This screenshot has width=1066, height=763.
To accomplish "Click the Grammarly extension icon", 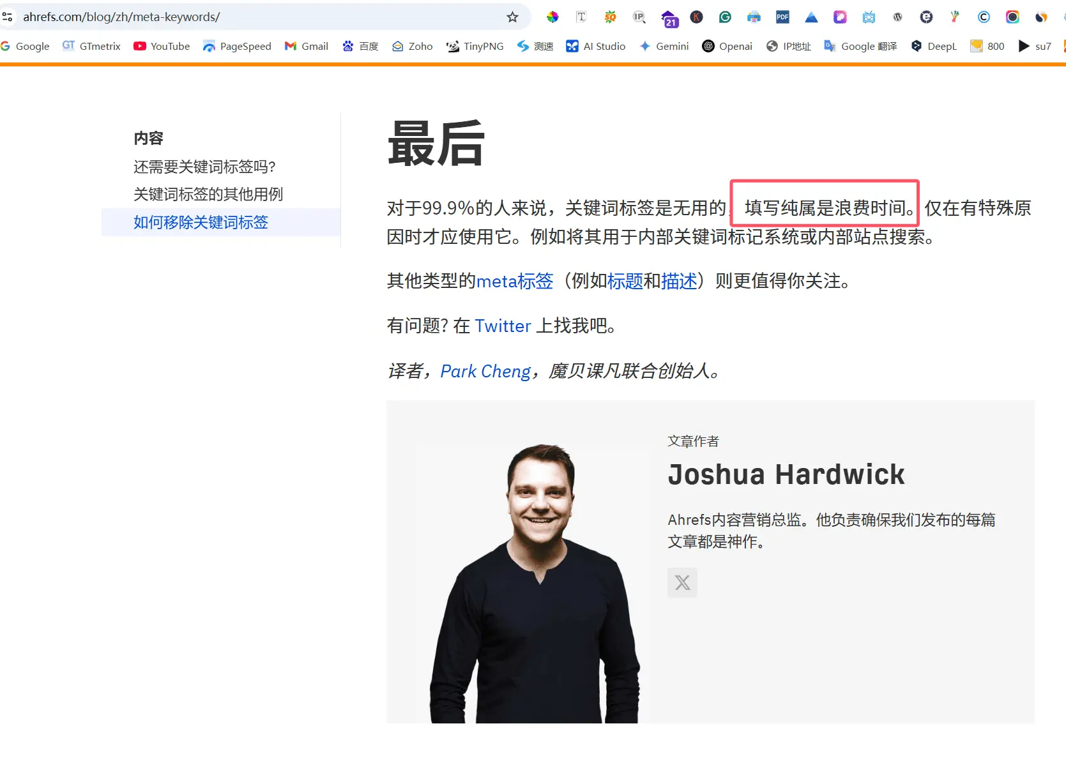I will (724, 17).
